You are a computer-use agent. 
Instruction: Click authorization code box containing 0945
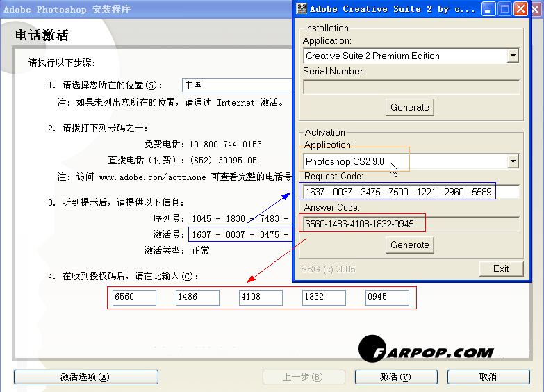(x=387, y=297)
